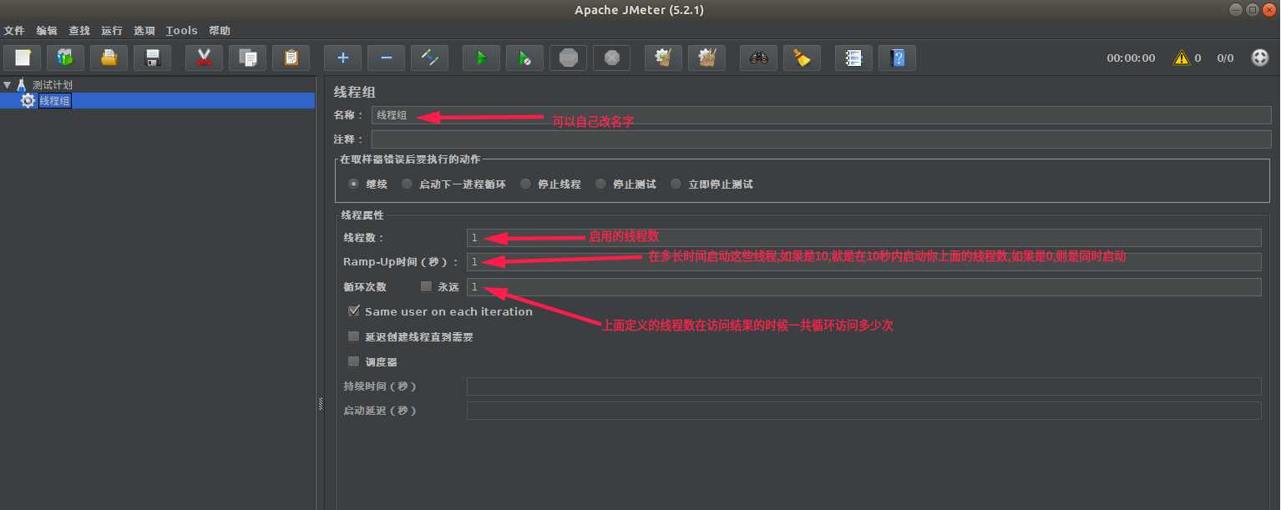Click the 启动延迟（秒） input field

pyautogui.click(x=863, y=411)
